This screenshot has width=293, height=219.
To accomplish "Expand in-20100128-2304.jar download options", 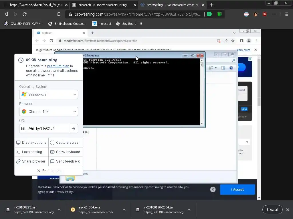I will click(x=189, y=210).
